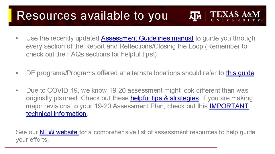
Task: Click the yellow accent bar beside the title
Action: click(10, 15)
